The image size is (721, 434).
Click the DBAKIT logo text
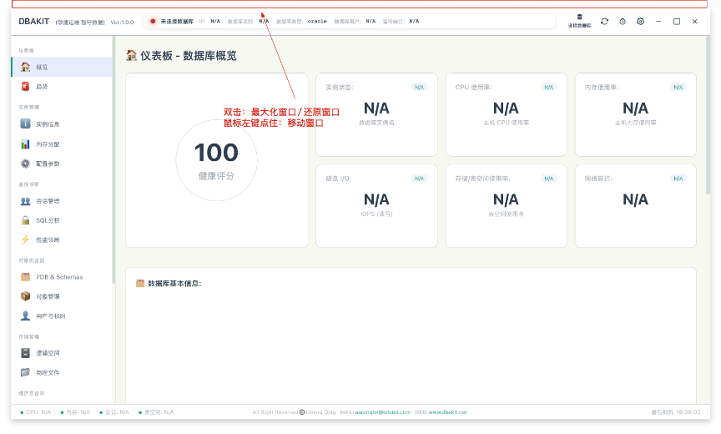34,22
